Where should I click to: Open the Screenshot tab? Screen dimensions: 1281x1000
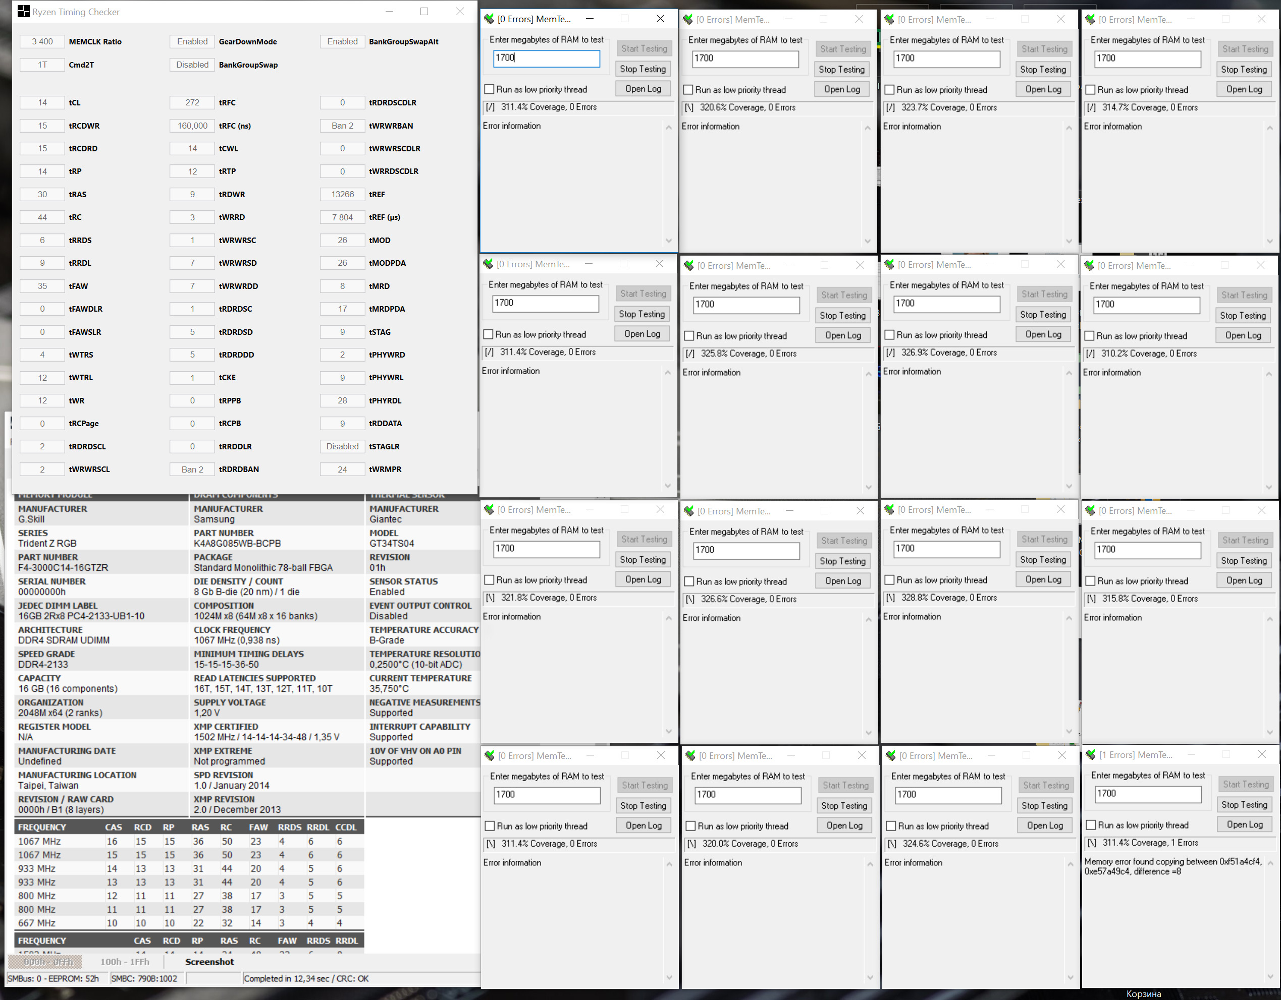[x=209, y=962]
